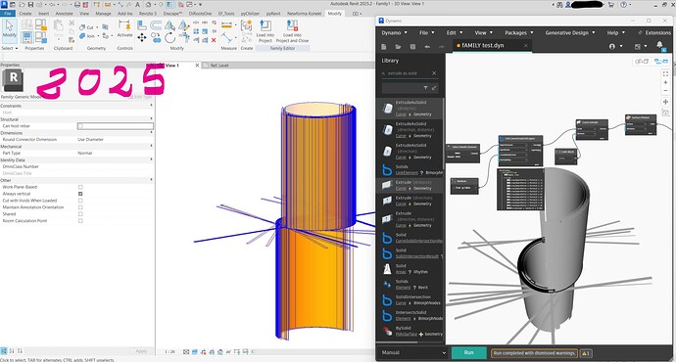Viewport: 676px width, 362px height.
Task: Click Load into Project and Close
Action: tap(292, 31)
